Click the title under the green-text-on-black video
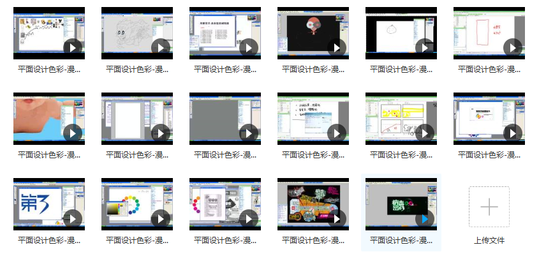This screenshot has height=261, width=546. pyautogui.click(x=401, y=241)
